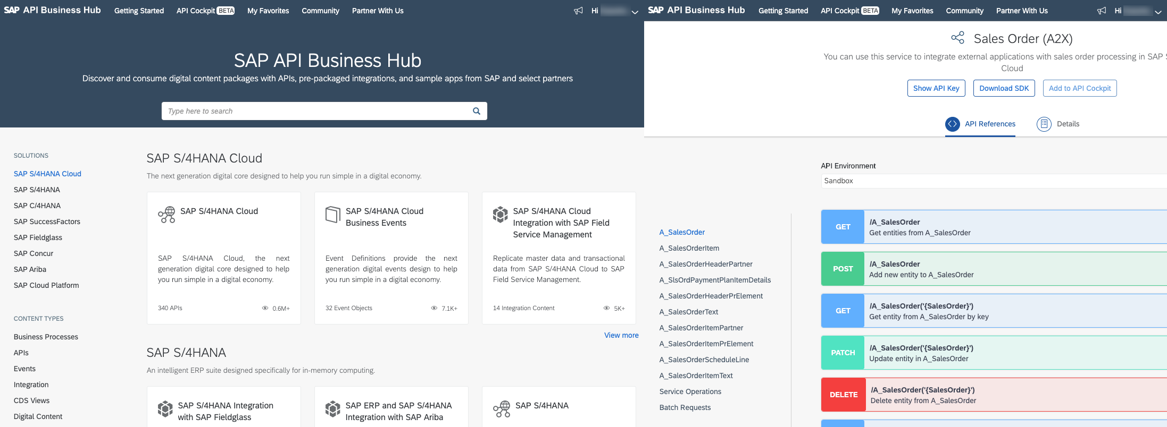Click SAP S/4HANA Integration with Fieldglass card icon
Viewport: 1167px width, 427px height.
coord(165,409)
